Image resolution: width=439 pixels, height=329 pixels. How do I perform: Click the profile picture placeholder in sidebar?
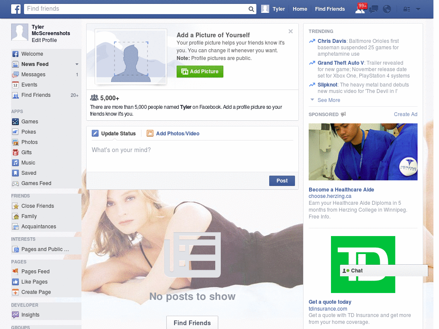[x=20, y=32]
